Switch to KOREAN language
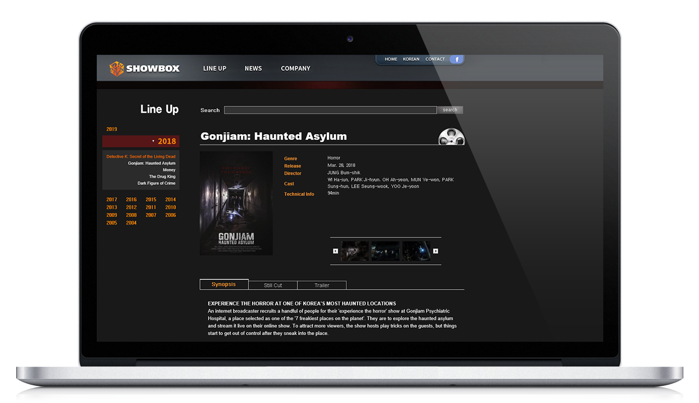This screenshot has height=403, width=699. (x=411, y=59)
